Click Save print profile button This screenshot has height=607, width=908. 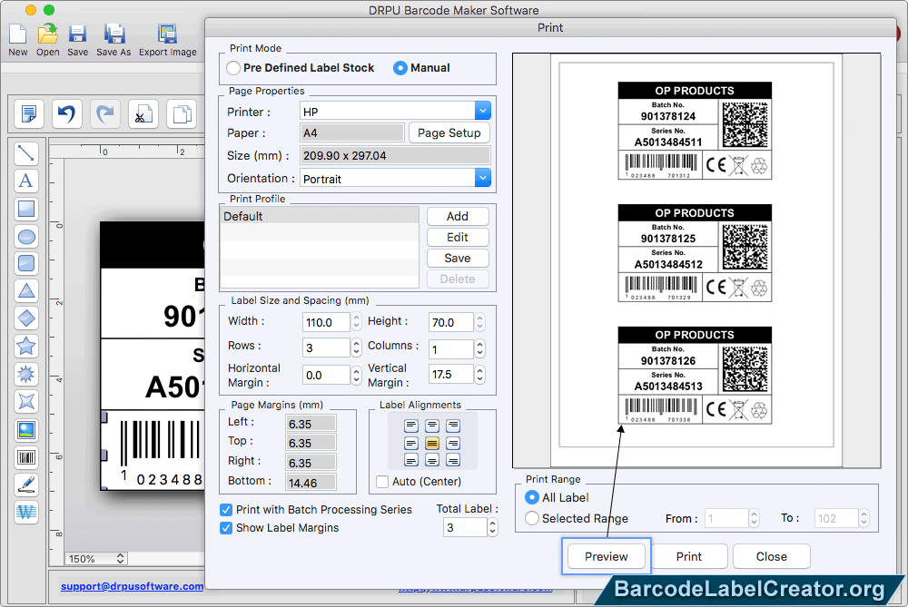coord(458,258)
